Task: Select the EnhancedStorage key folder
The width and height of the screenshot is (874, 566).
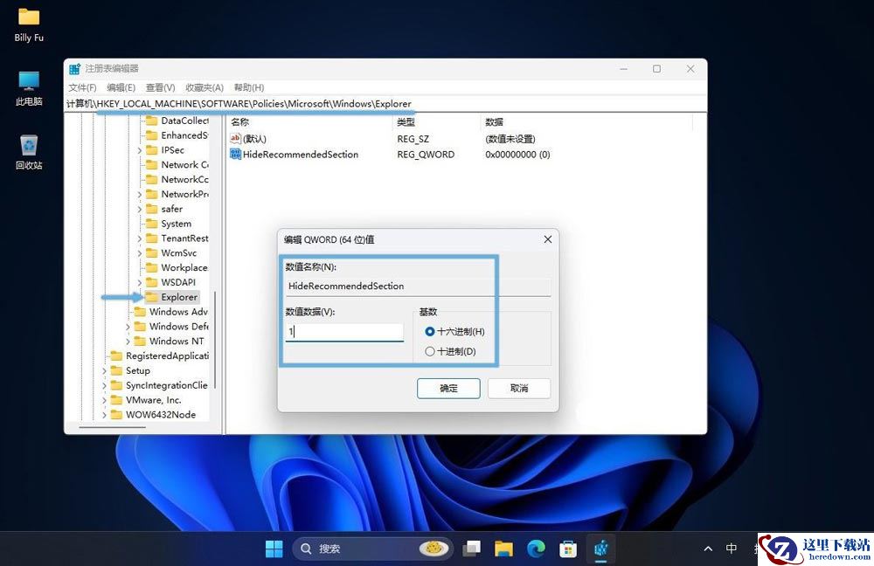Action: coord(177,135)
